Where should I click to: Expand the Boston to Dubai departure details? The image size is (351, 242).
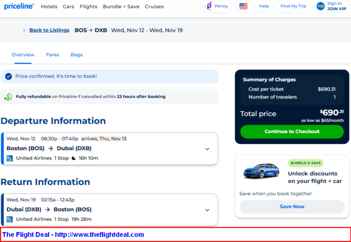207,149
